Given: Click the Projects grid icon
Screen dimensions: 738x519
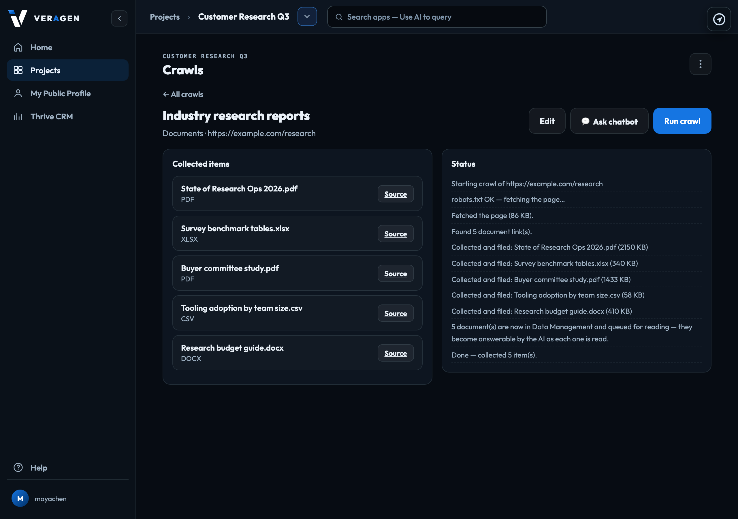Looking at the screenshot, I should [x=18, y=70].
